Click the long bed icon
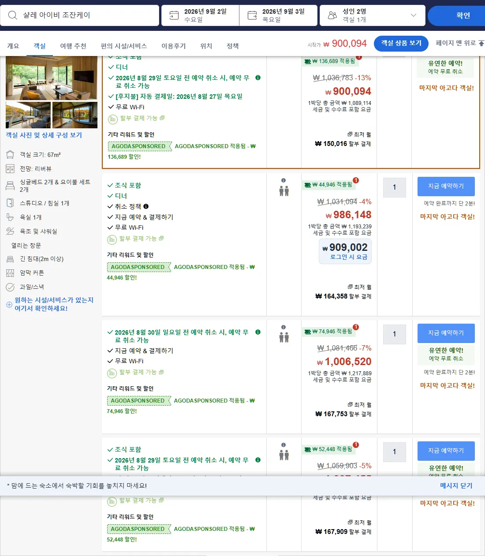 pyautogui.click(x=10, y=259)
